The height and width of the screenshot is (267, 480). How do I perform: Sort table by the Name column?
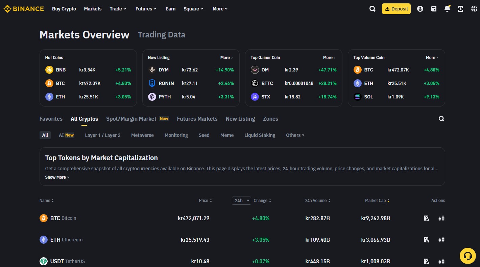[x=47, y=201]
